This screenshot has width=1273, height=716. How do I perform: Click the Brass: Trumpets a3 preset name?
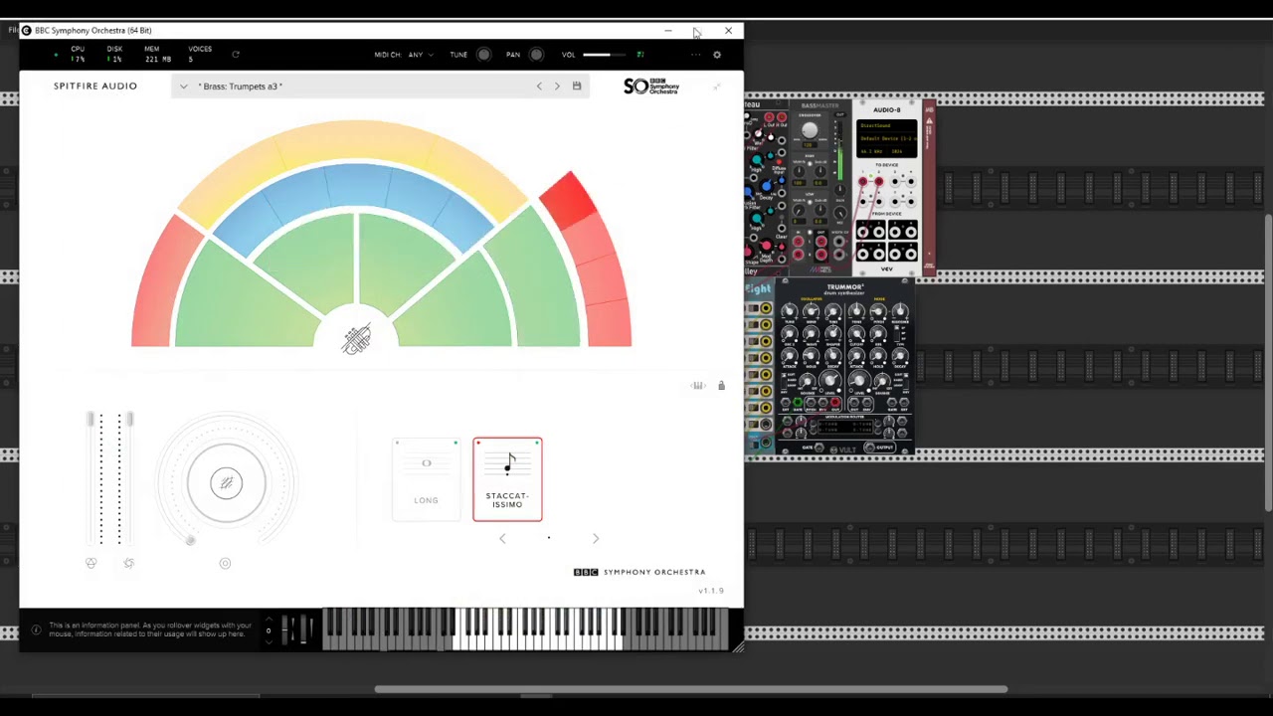241,87
